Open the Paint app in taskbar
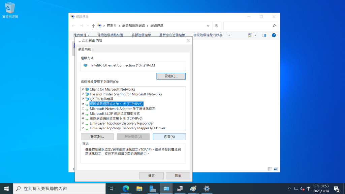345x194 pixels. point(193,189)
